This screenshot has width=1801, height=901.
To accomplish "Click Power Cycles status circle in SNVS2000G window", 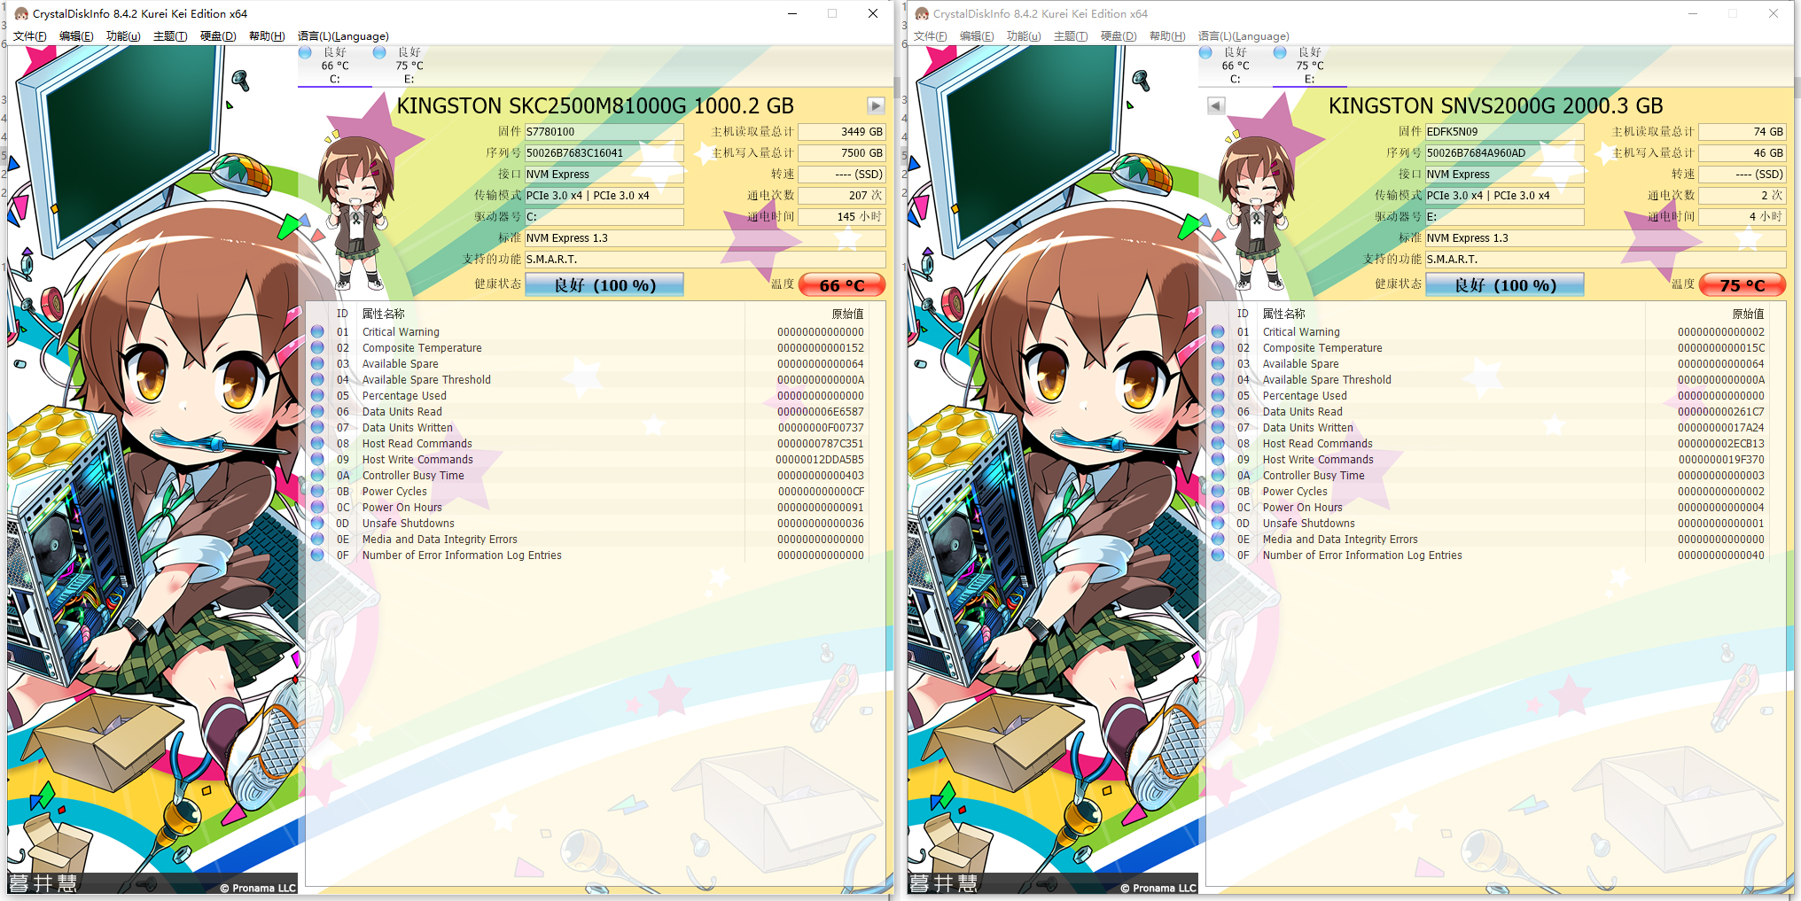I will 1218,492.
